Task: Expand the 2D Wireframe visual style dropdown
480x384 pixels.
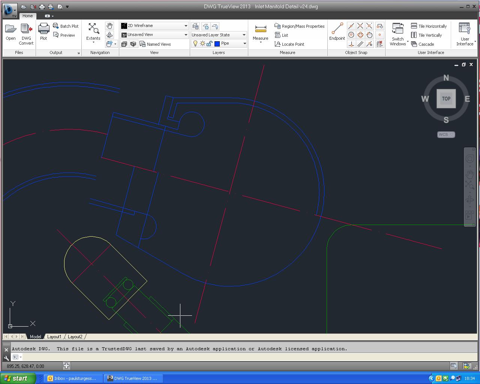Action: (x=186, y=26)
